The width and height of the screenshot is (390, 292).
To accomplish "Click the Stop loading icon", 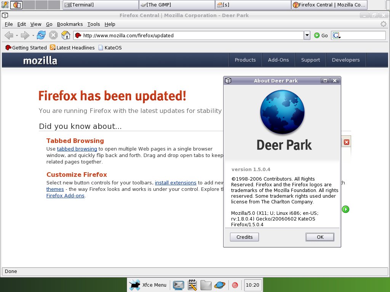I will [x=53, y=35].
